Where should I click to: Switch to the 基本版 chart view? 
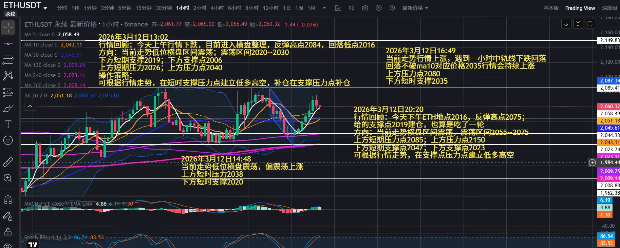[551, 8]
